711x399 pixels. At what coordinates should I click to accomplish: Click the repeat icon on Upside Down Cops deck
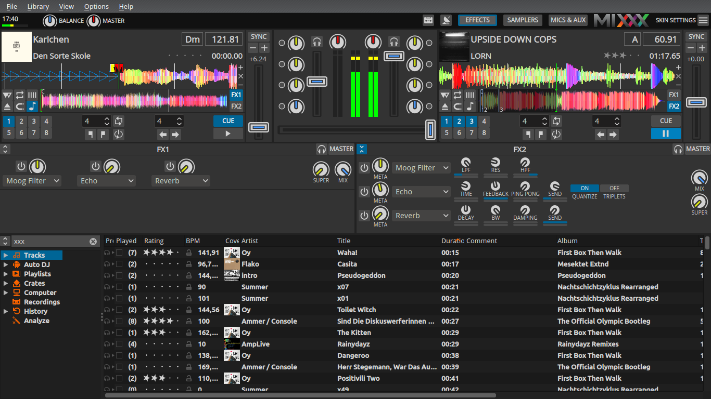click(458, 95)
